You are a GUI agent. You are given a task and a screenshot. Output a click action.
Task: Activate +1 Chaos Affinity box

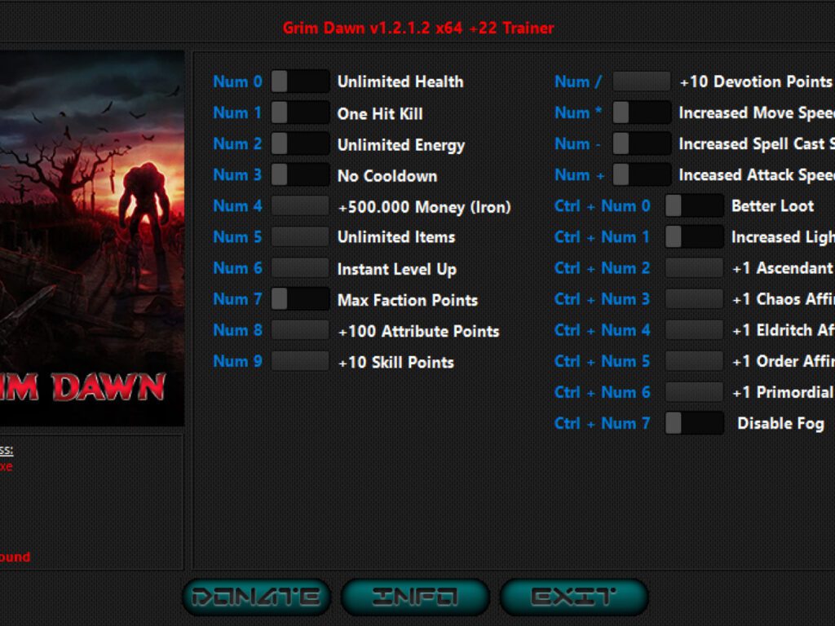pos(695,299)
